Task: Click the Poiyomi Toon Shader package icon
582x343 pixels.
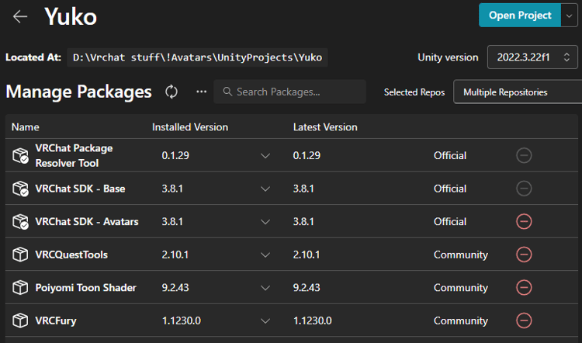Action: pos(20,288)
